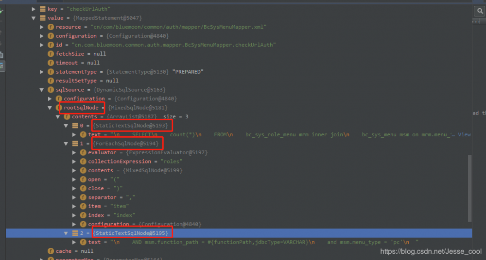Image resolution: width=486 pixels, height=260 pixels.
Task: Expand the statementType field node
Action: (x=42, y=72)
